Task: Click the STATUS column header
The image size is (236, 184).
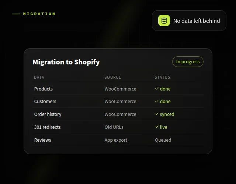Action: [162, 77]
